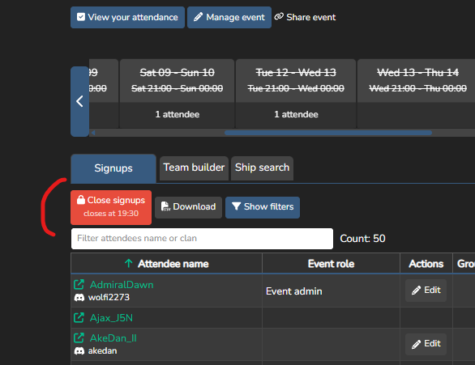Download the signups CSV file
This screenshot has width=475, height=365.
[x=188, y=207]
